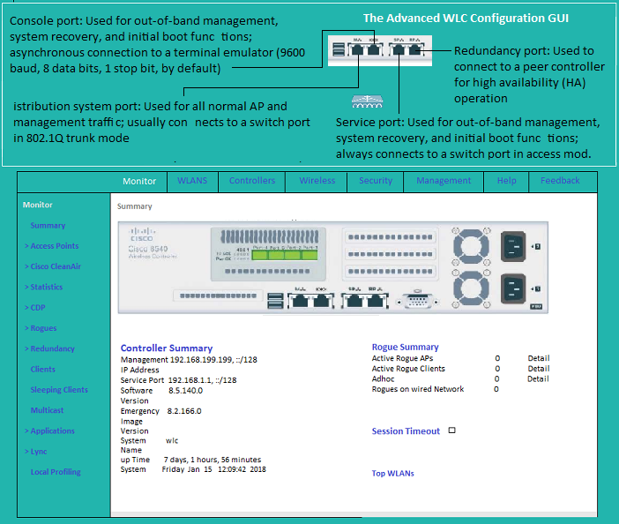Click the redundancy port in the top diagram

(x=414, y=50)
